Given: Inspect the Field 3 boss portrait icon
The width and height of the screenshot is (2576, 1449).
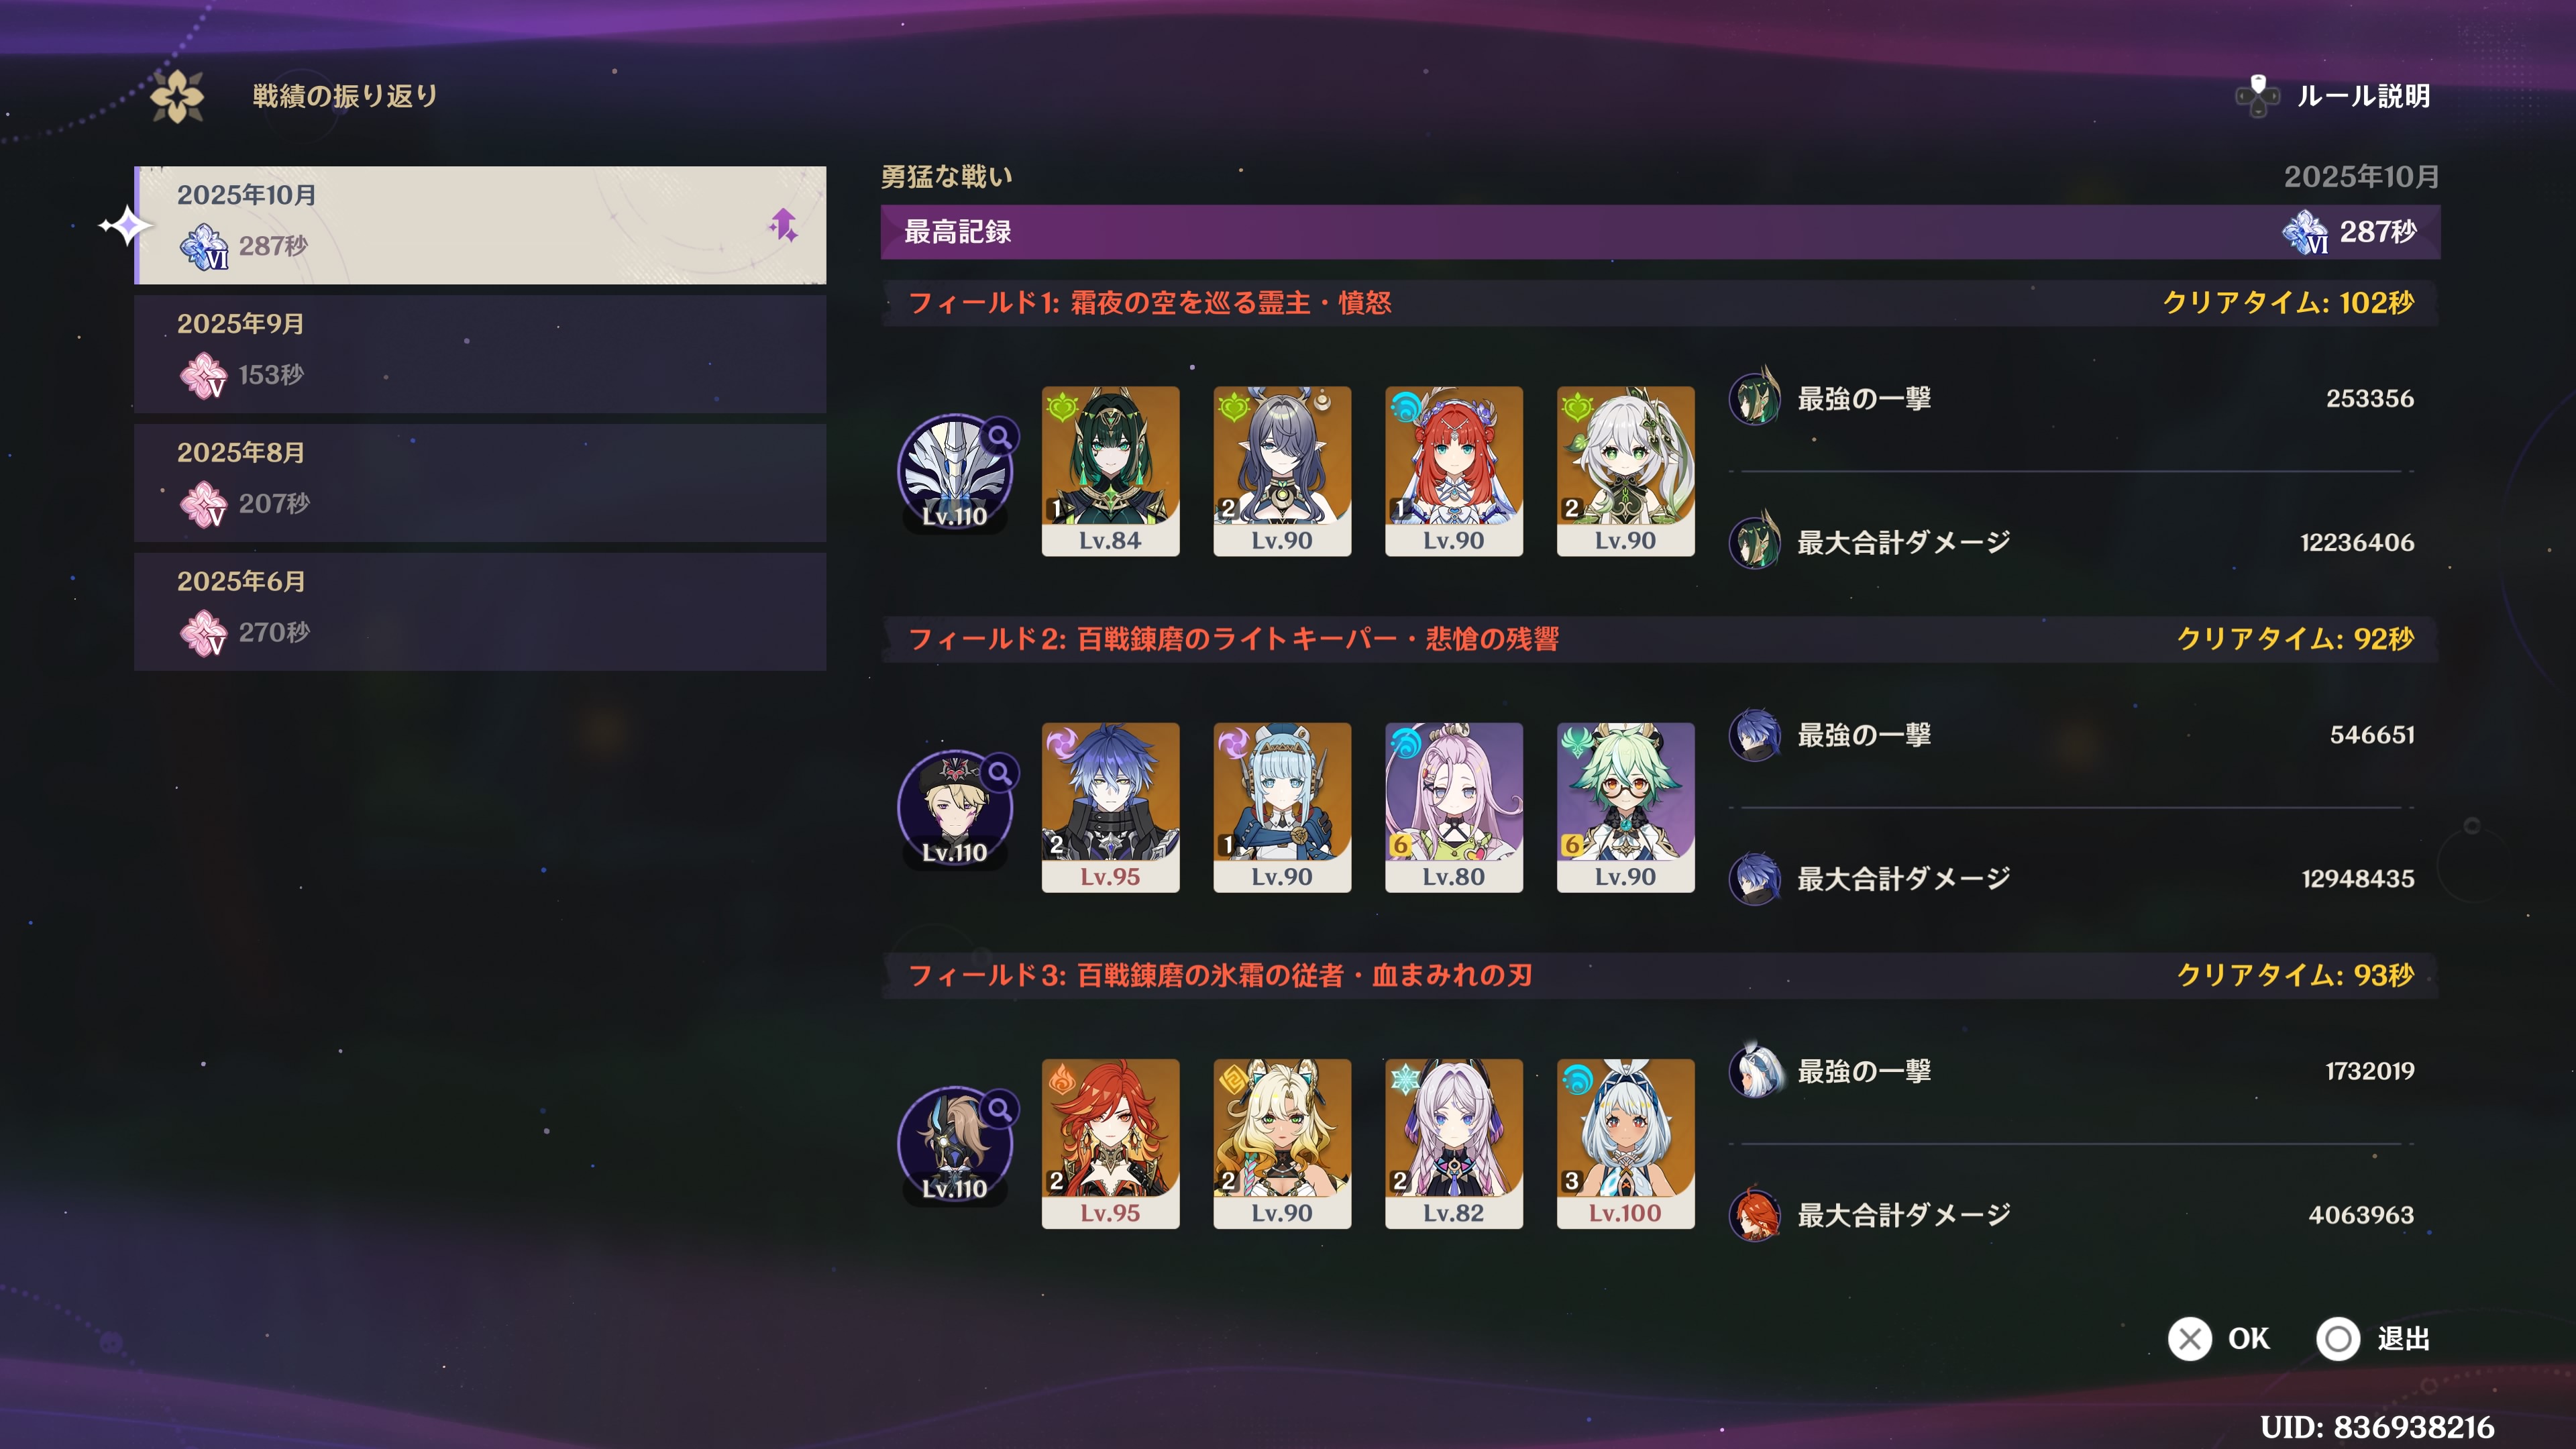Looking at the screenshot, I should 955,1143.
